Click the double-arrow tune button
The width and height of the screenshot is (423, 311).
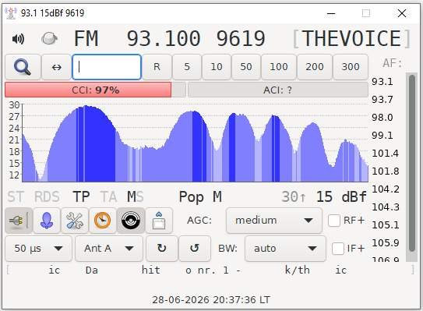56,67
